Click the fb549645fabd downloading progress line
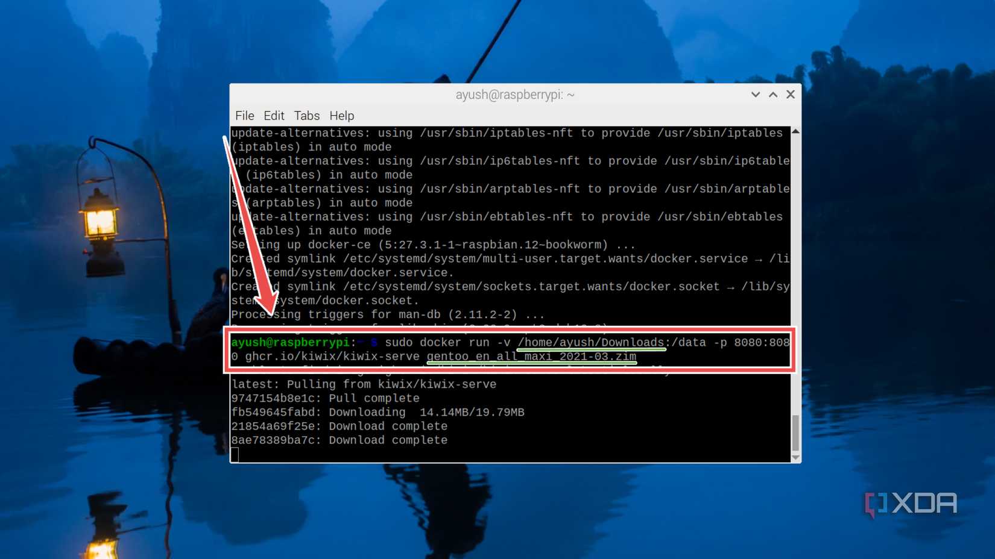Viewport: 995px width, 559px height. point(378,412)
